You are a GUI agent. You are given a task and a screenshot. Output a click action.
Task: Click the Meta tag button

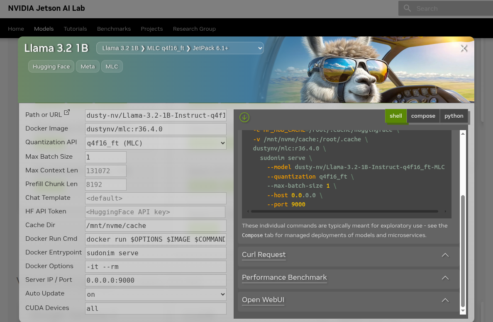pyautogui.click(x=88, y=67)
